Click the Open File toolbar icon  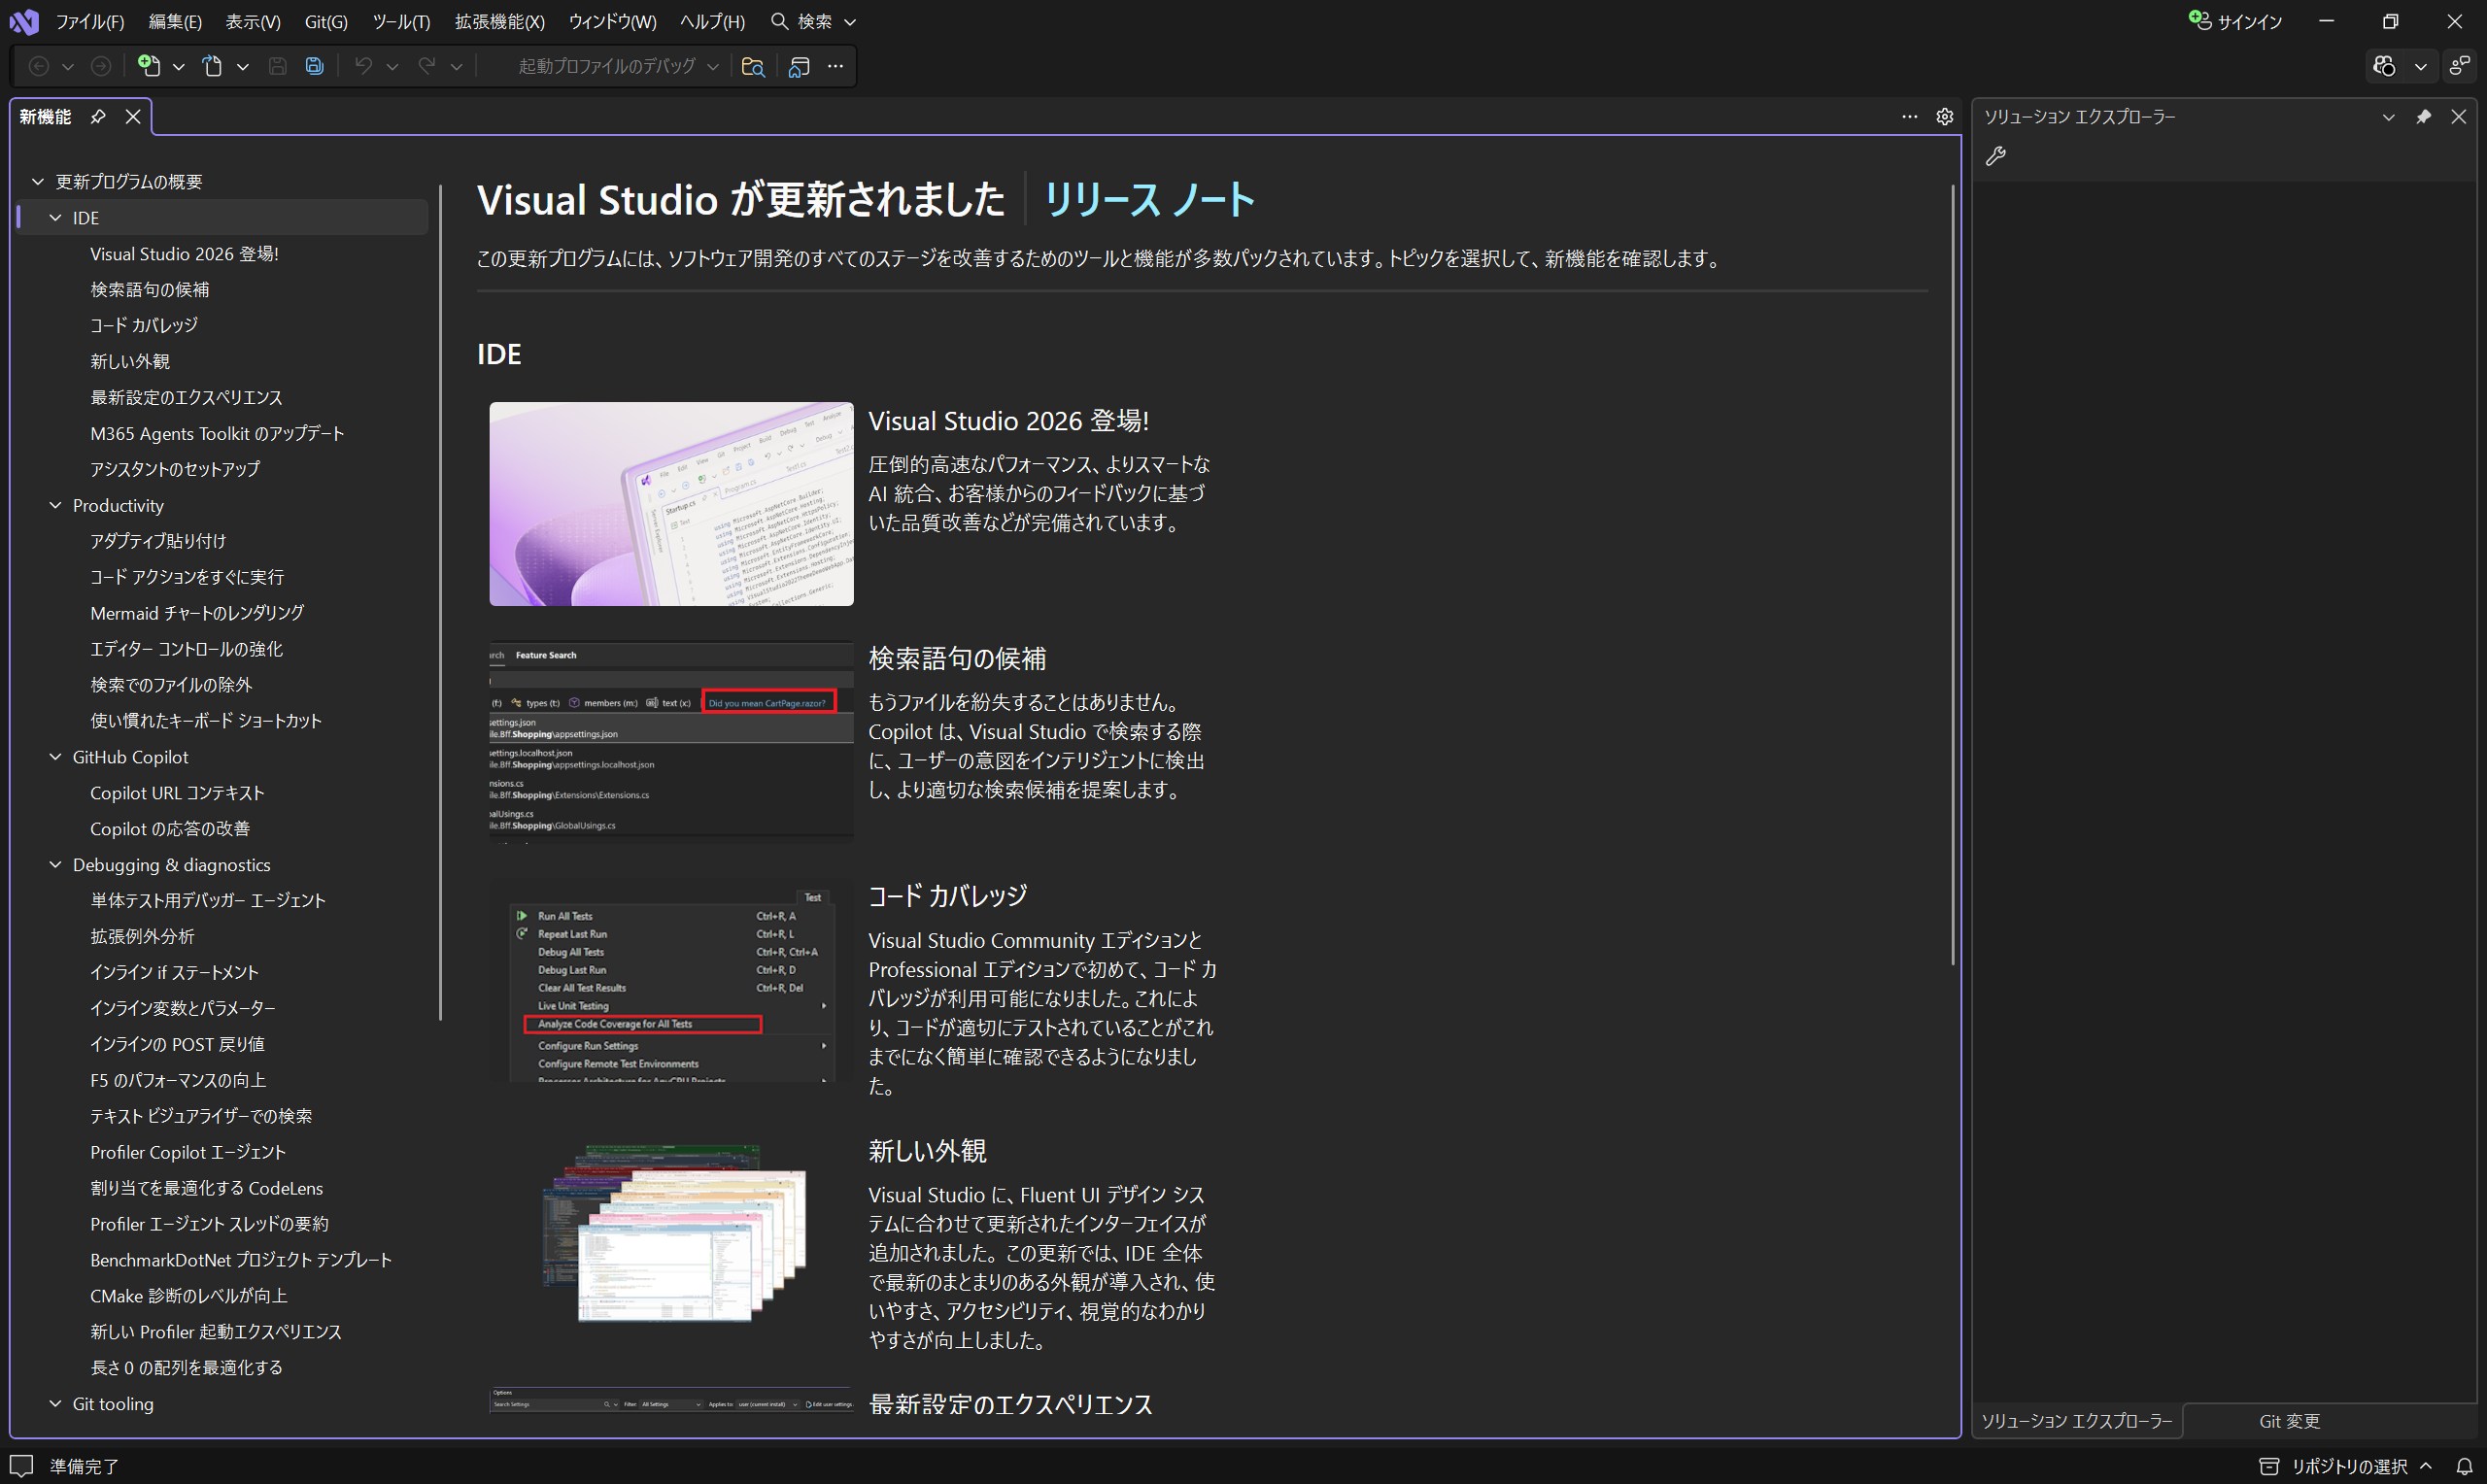point(212,66)
